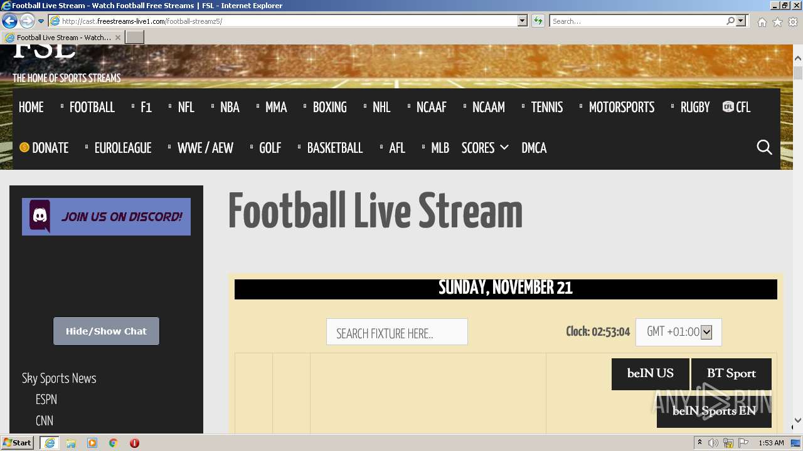Expand the SCORES menu

485,148
